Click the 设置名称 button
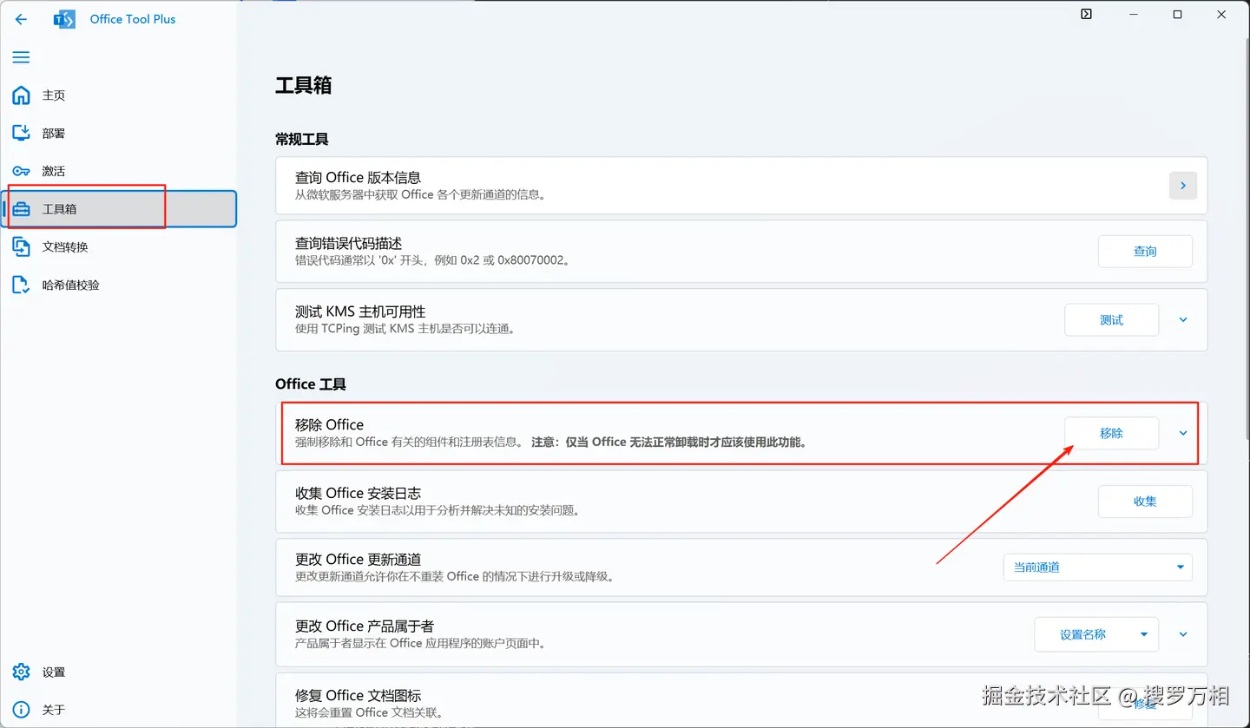The width and height of the screenshot is (1250, 728). tap(1082, 634)
